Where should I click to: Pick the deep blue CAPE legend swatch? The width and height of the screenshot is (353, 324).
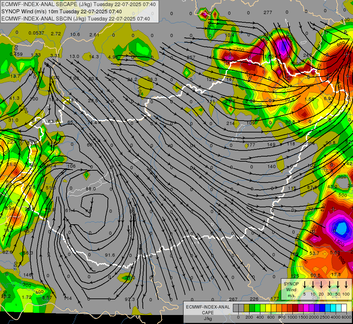coord(322,308)
